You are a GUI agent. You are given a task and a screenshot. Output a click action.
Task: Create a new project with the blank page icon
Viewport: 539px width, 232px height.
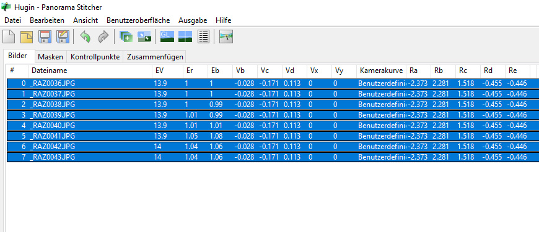pos(9,37)
